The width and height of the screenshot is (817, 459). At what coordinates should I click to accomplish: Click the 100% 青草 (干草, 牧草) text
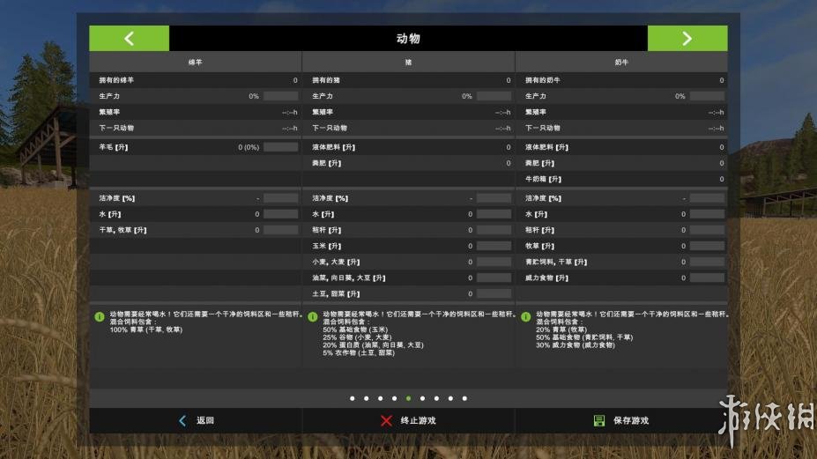(146, 329)
